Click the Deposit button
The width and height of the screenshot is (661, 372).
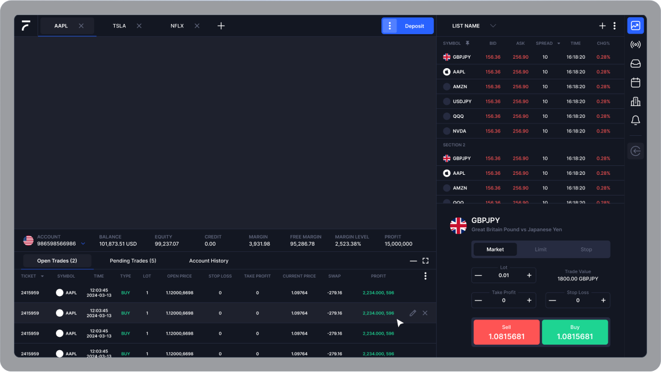(414, 26)
